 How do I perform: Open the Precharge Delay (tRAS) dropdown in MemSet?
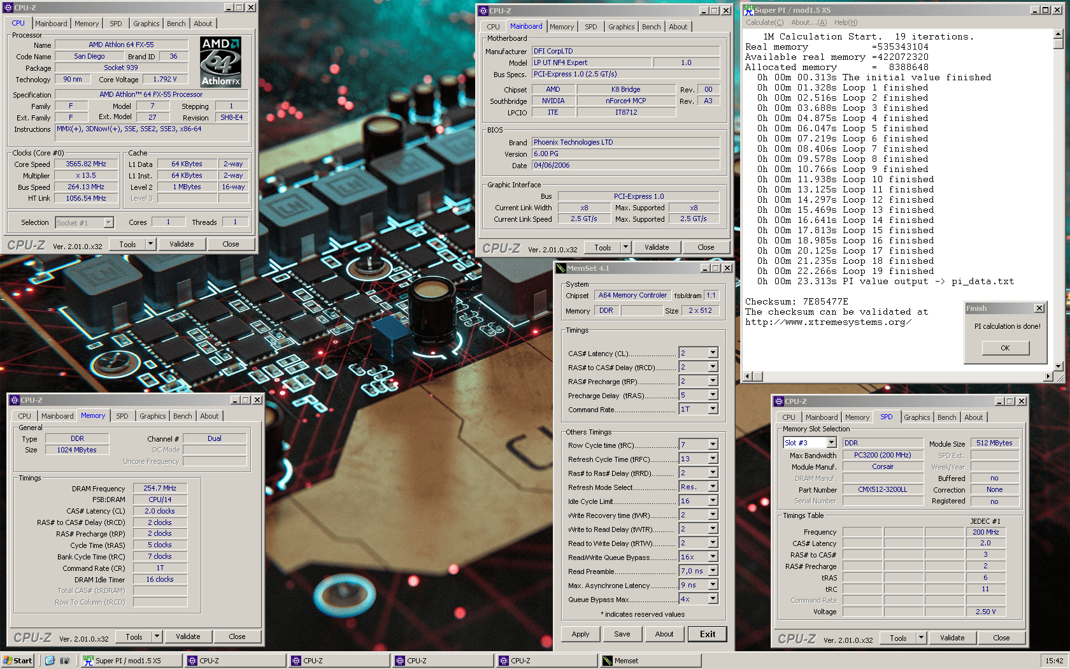pyautogui.click(x=713, y=395)
